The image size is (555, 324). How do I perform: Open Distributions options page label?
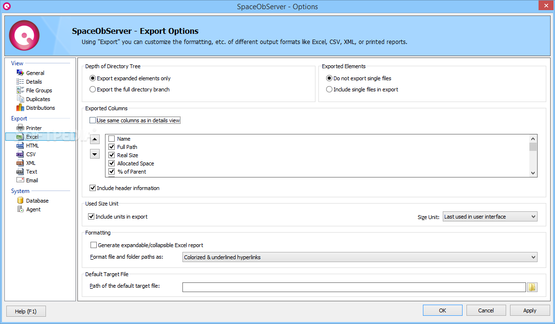tap(40, 107)
